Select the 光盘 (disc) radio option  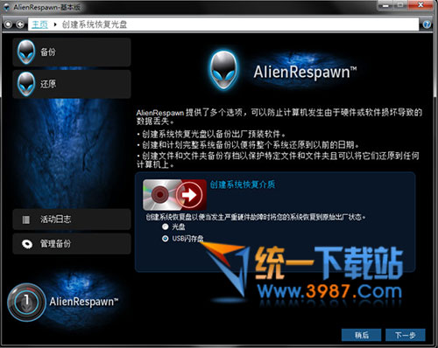(x=166, y=226)
